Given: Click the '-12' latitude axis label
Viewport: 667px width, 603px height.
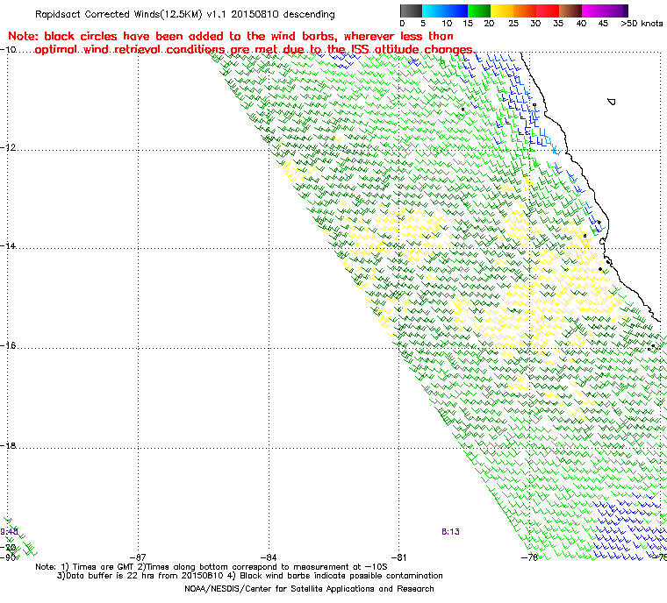Looking at the screenshot, I should tap(9, 147).
